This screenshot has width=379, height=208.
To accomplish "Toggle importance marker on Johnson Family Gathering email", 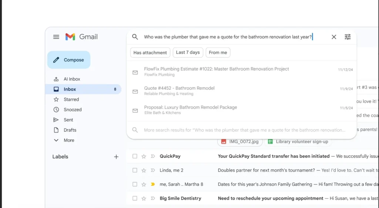I will (152, 184).
